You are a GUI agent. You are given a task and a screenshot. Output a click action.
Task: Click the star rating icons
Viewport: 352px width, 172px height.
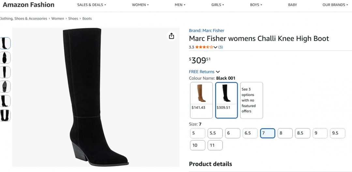point(204,47)
